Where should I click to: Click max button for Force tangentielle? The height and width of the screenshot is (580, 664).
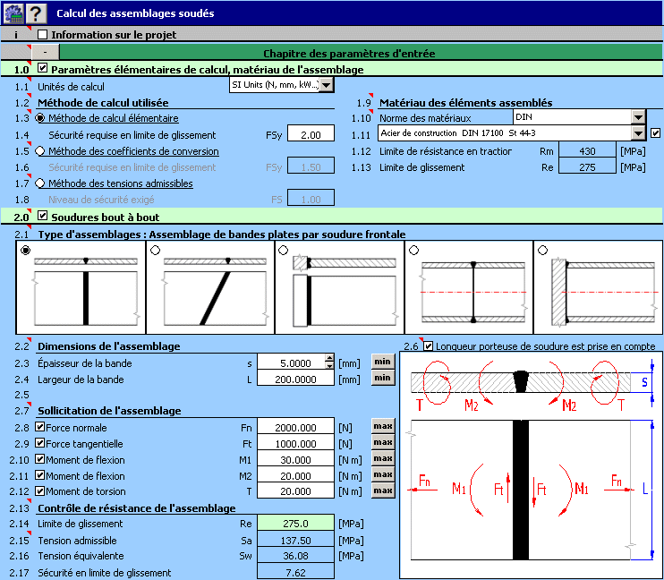(383, 442)
